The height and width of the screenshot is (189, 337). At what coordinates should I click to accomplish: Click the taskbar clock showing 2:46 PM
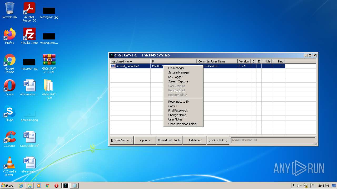(x=323, y=186)
